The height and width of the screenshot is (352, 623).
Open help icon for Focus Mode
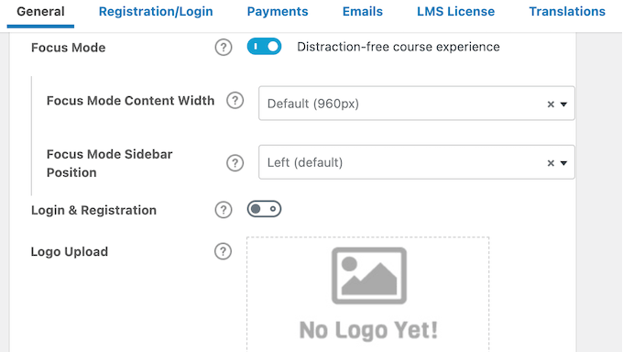click(x=224, y=48)
